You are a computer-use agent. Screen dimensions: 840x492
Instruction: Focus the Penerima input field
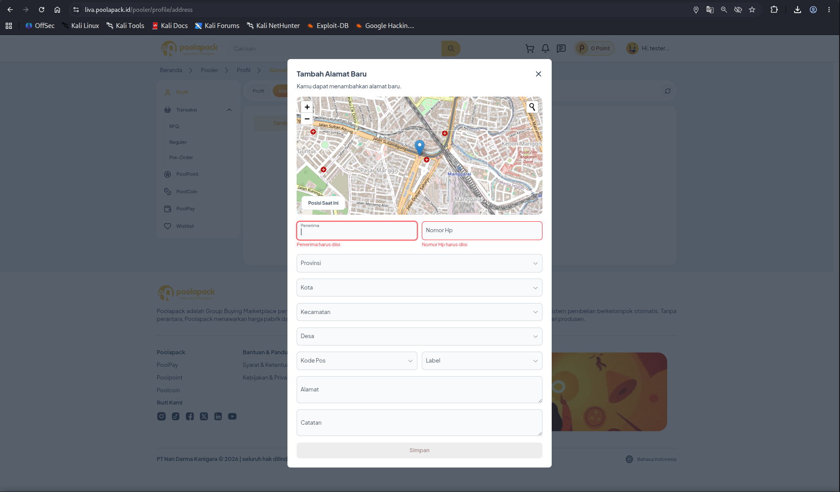[x=357, y=230]
